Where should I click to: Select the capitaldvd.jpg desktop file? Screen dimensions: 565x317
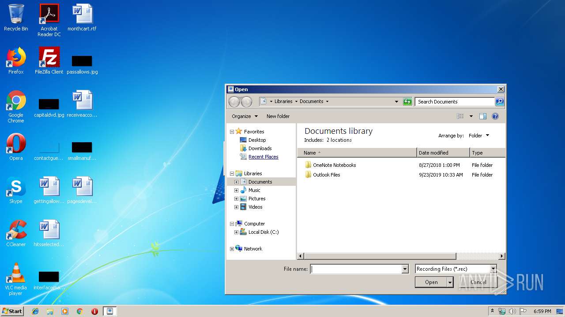pyautogui.click(x=49, y=107)
